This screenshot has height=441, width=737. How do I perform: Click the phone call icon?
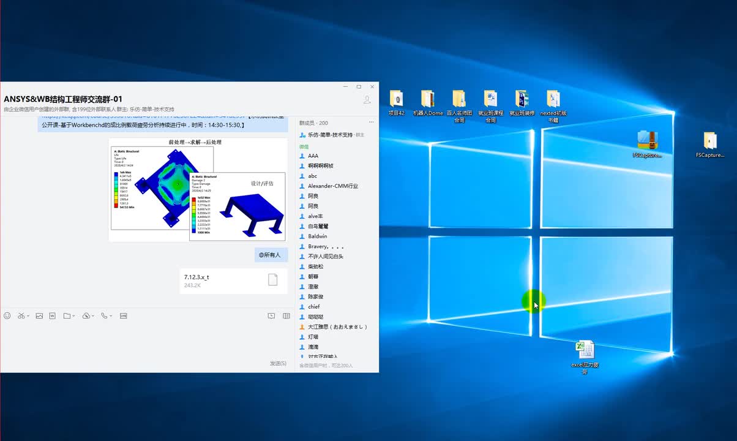104,316
